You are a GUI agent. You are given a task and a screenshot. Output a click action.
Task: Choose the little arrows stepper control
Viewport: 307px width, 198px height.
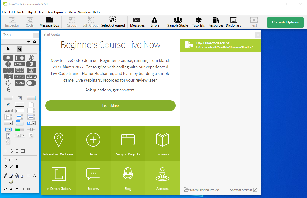click(8, 136)
